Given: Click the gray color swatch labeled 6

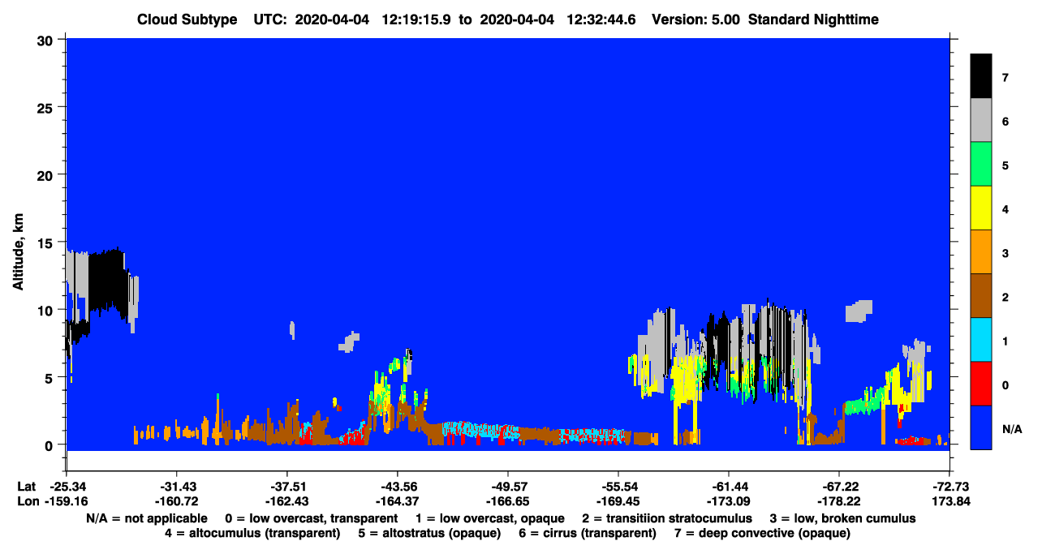Looking at the screenshot, I should 981,121.
